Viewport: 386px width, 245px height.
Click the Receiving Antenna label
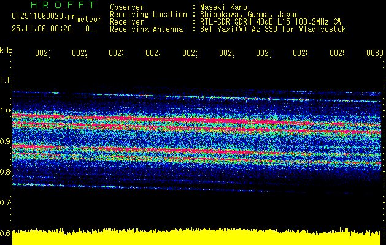pyautogui.click(x=146, y=29)
